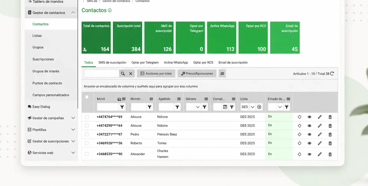Open the Género filter dropdown
Viewport: 368px width, 186px height.
(x=198, y=107)
